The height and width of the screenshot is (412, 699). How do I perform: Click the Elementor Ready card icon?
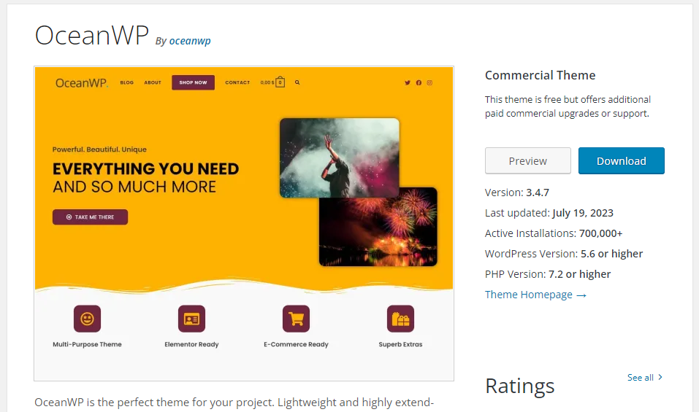tap(191, 319)
